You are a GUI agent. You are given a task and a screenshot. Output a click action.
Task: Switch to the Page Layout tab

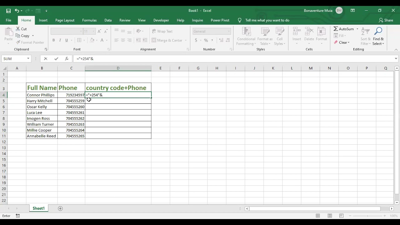click(x=65, y=20)
